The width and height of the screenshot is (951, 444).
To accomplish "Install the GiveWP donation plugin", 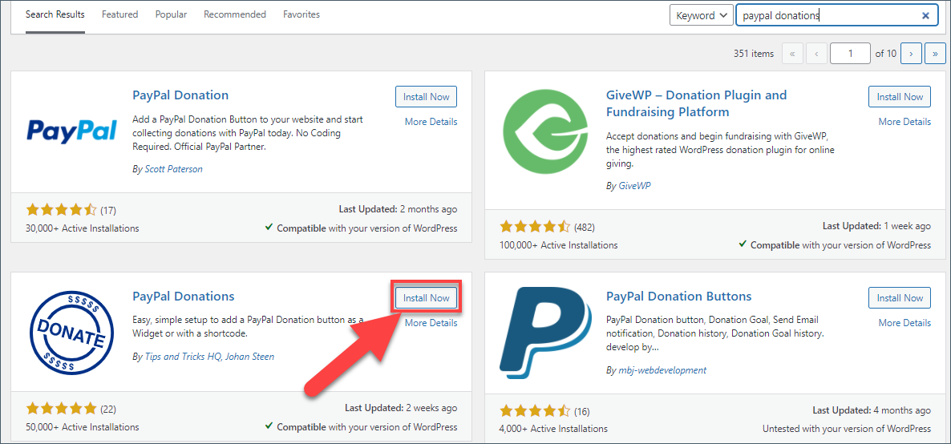I will [900, 96].
